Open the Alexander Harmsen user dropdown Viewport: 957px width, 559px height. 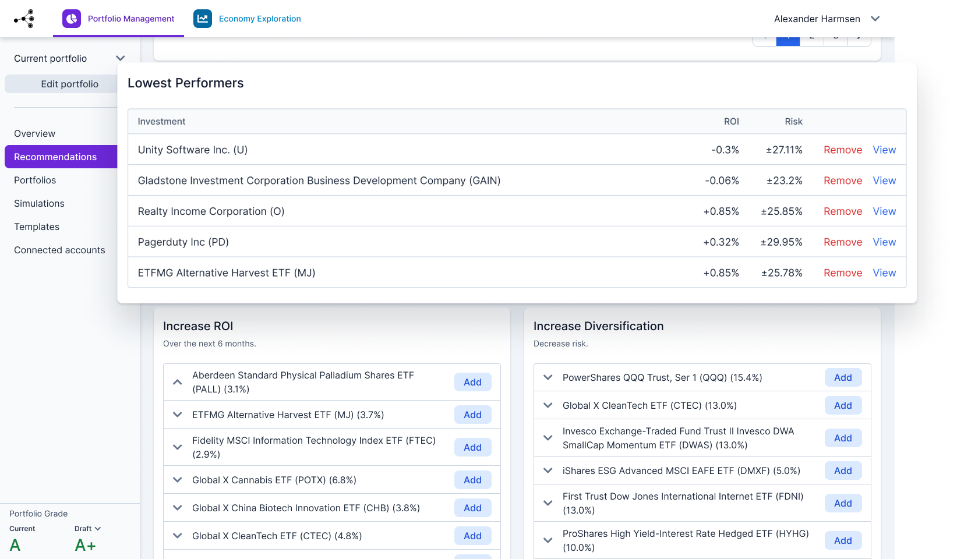pyautogui.click(x=827, y=19)
